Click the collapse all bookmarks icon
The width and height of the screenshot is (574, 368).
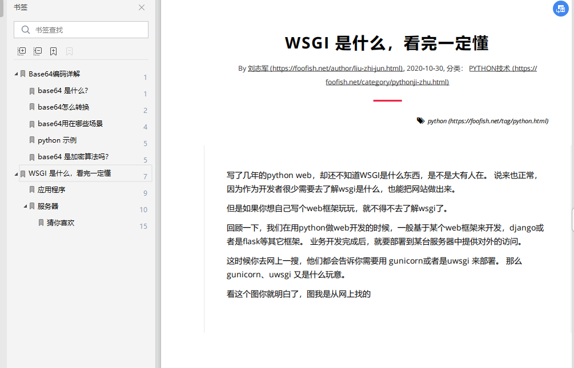[x=37, y=51]
